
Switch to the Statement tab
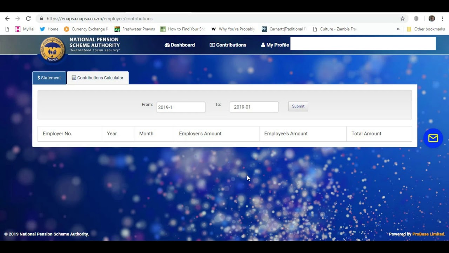point(49,78)
